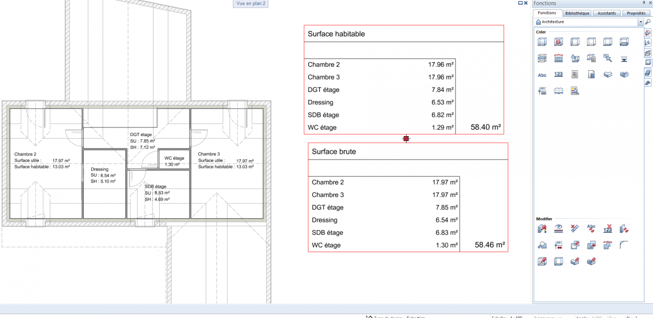Image resolution: width=653 pixels, height=318 pixels.
Task: Select the overlapping squares with pencil tool
Action: [575, 245]
